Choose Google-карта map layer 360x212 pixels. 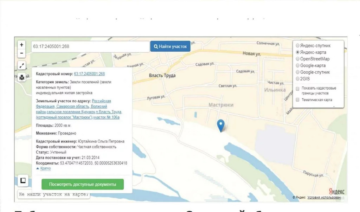(297, 65)
